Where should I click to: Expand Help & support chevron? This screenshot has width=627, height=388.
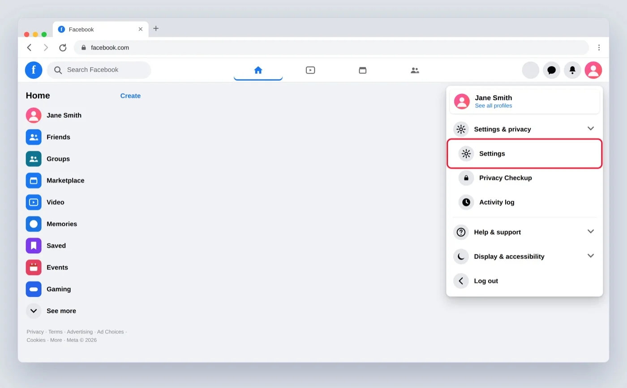pos(591,231)
